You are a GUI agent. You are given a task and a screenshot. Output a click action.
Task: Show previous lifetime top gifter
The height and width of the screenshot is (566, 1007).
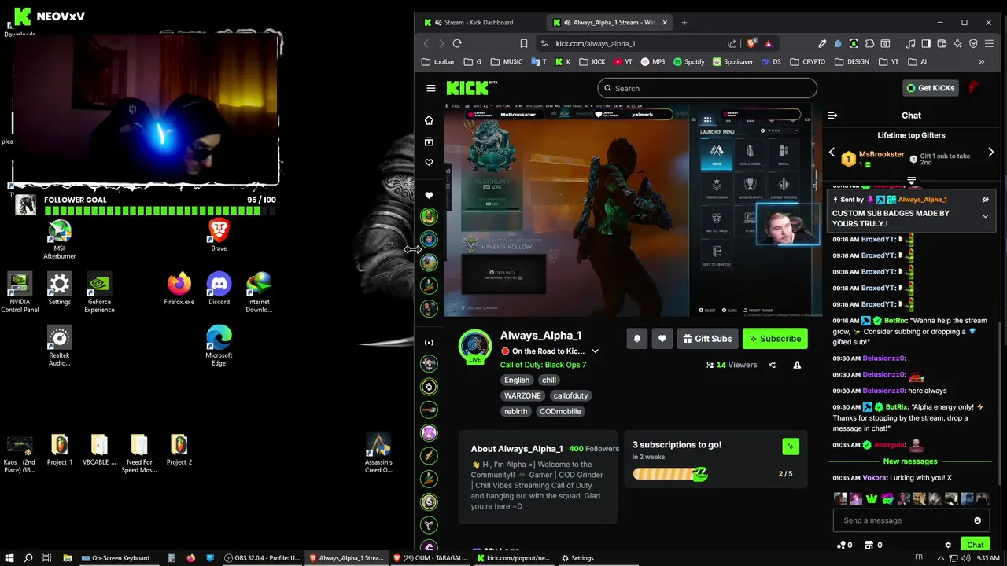(x=832, y=152)
